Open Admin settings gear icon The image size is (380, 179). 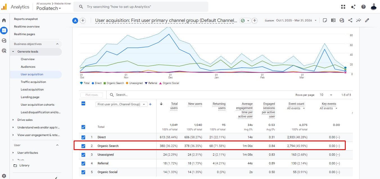(x=4, y=176)
